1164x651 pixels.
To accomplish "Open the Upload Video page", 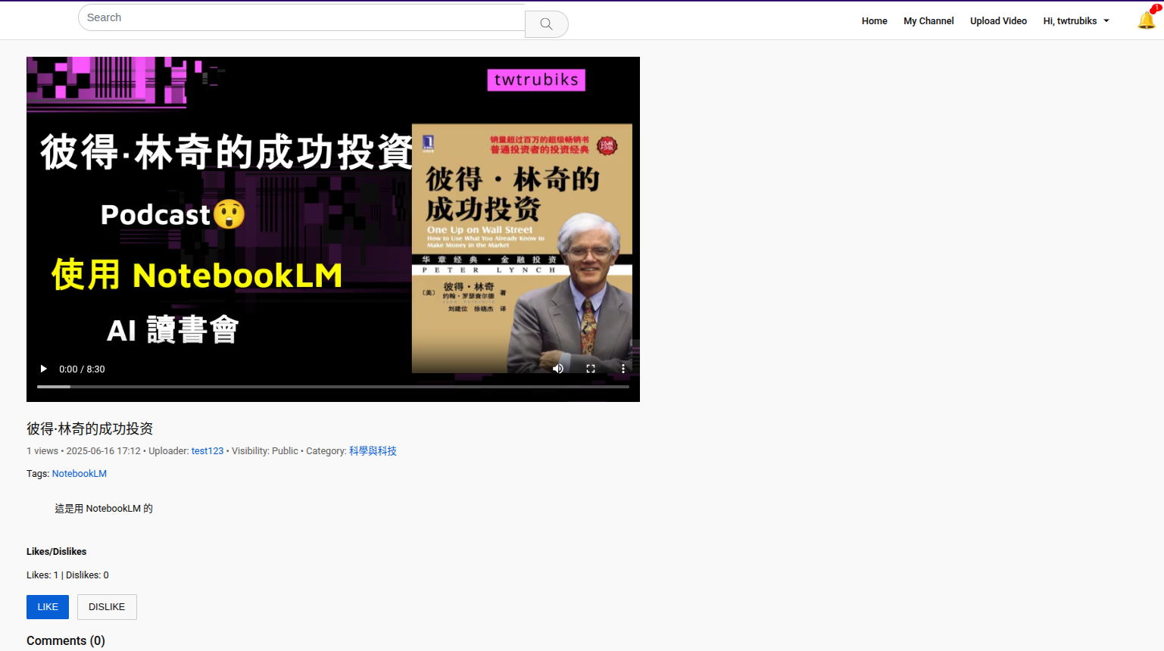I will (x=998, y=21).
